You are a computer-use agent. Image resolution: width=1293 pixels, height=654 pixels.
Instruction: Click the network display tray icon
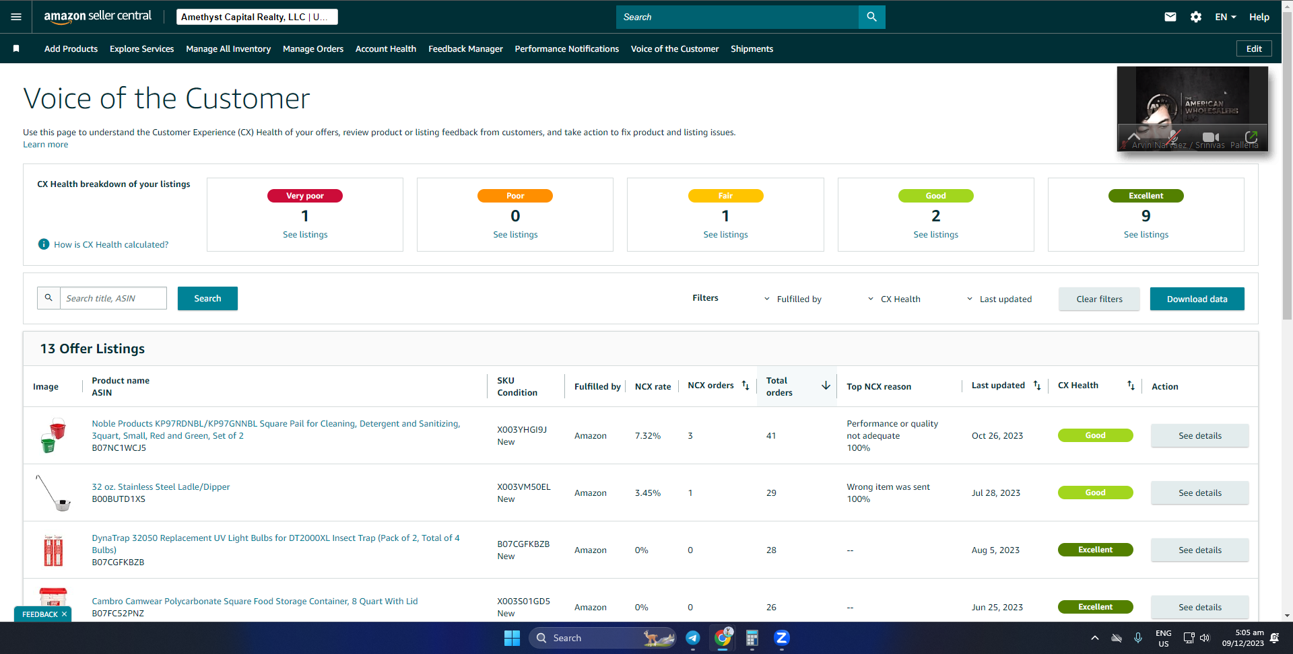(x=1189, y=638)
